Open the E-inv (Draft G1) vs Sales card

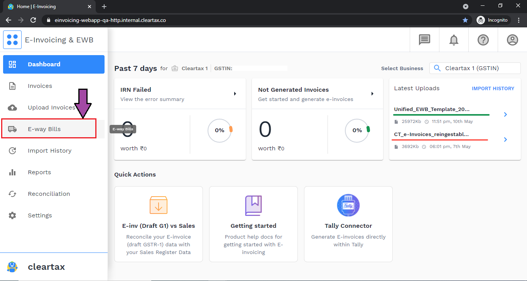pos(159,224)
